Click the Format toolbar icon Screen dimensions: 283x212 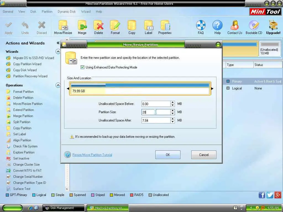point(115,25)
